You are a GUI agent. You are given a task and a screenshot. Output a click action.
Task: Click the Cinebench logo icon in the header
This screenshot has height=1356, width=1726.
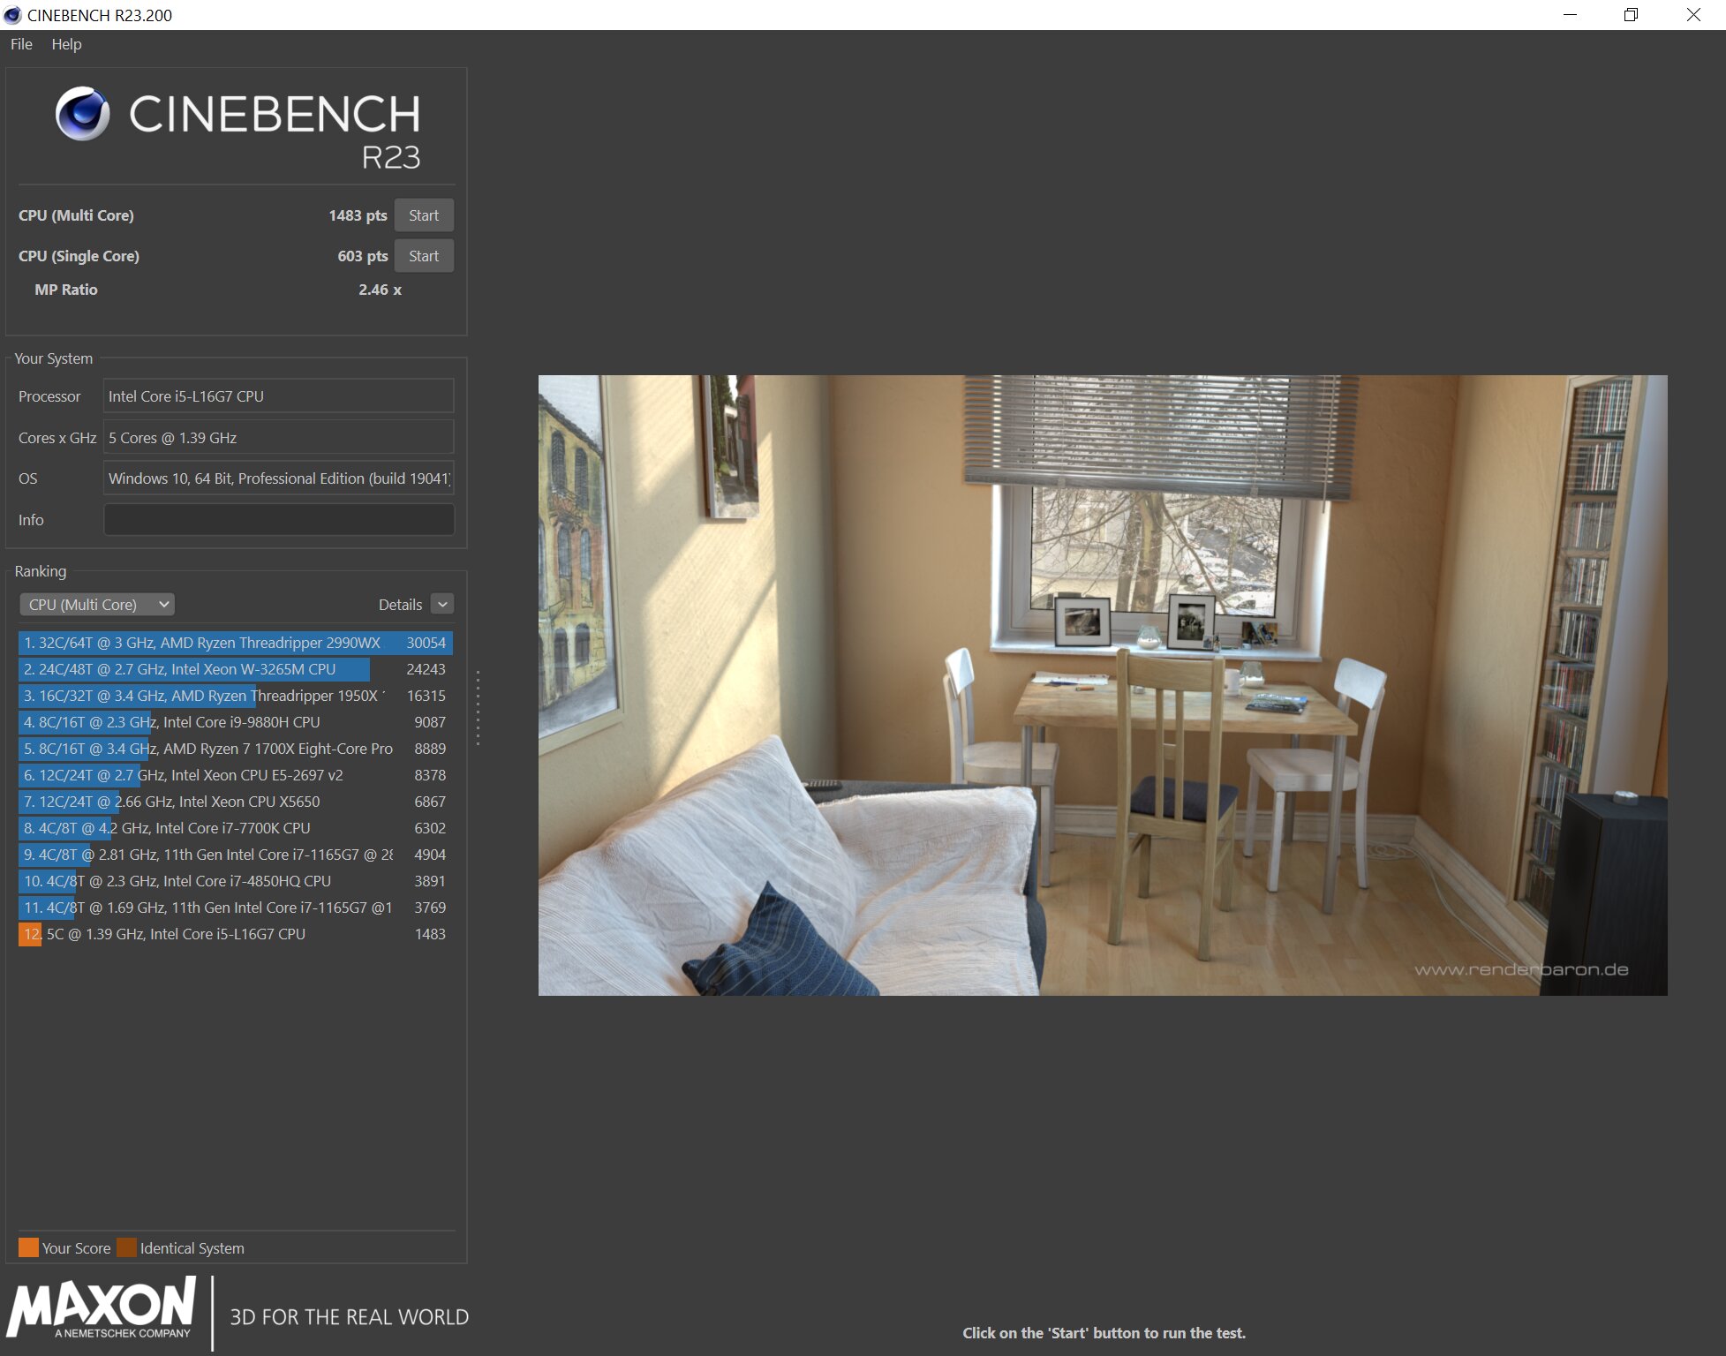(x=82, y=114)
